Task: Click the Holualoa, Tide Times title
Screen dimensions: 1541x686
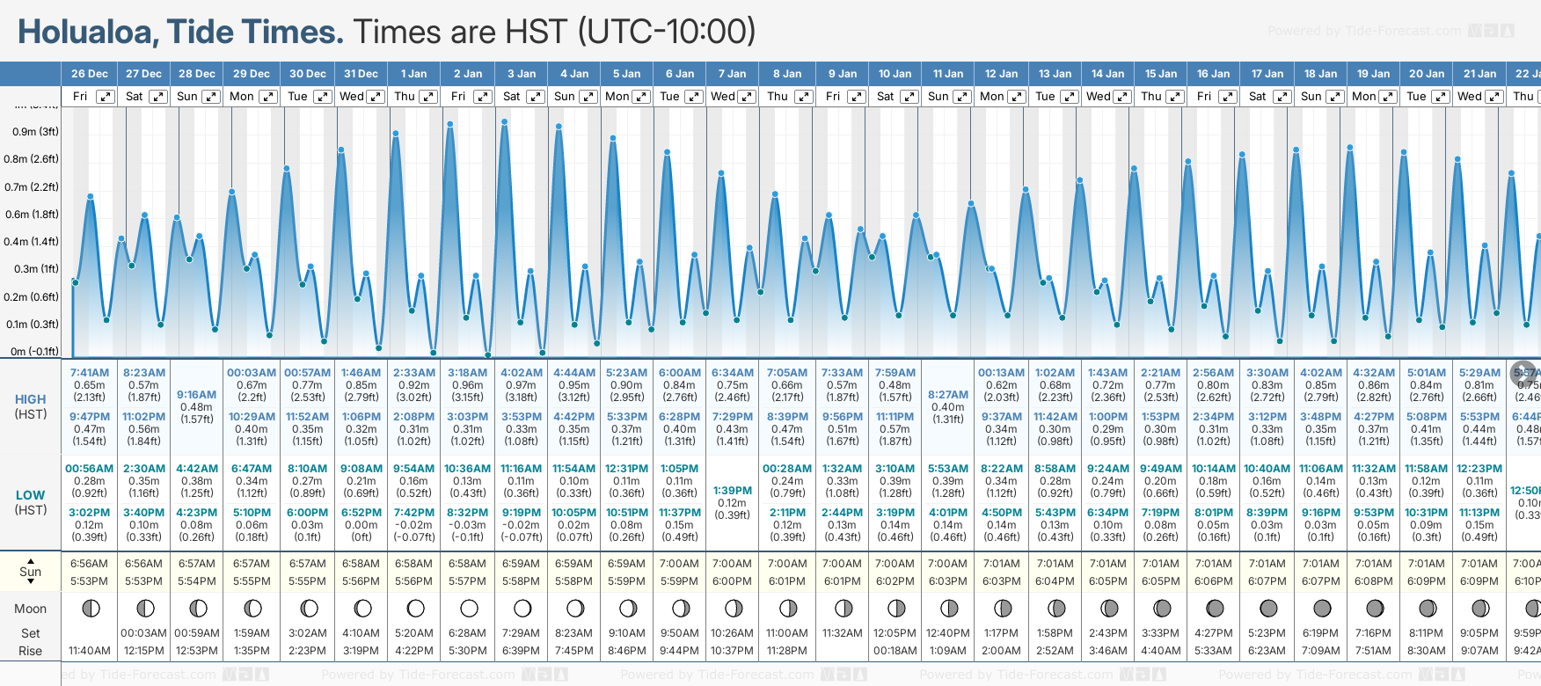Action: pos(180,32)
